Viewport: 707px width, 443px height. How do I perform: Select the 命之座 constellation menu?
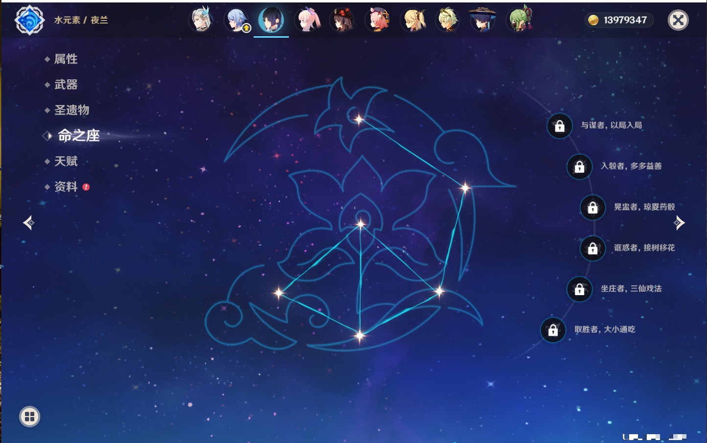pos(78,136)
